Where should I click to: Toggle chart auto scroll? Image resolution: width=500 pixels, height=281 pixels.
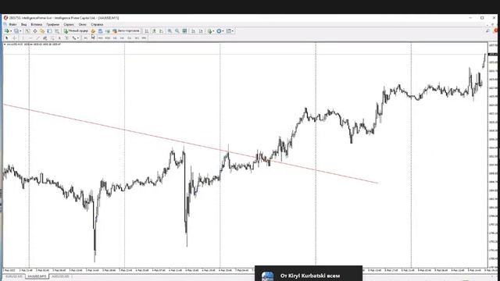(x=193, y=31)
